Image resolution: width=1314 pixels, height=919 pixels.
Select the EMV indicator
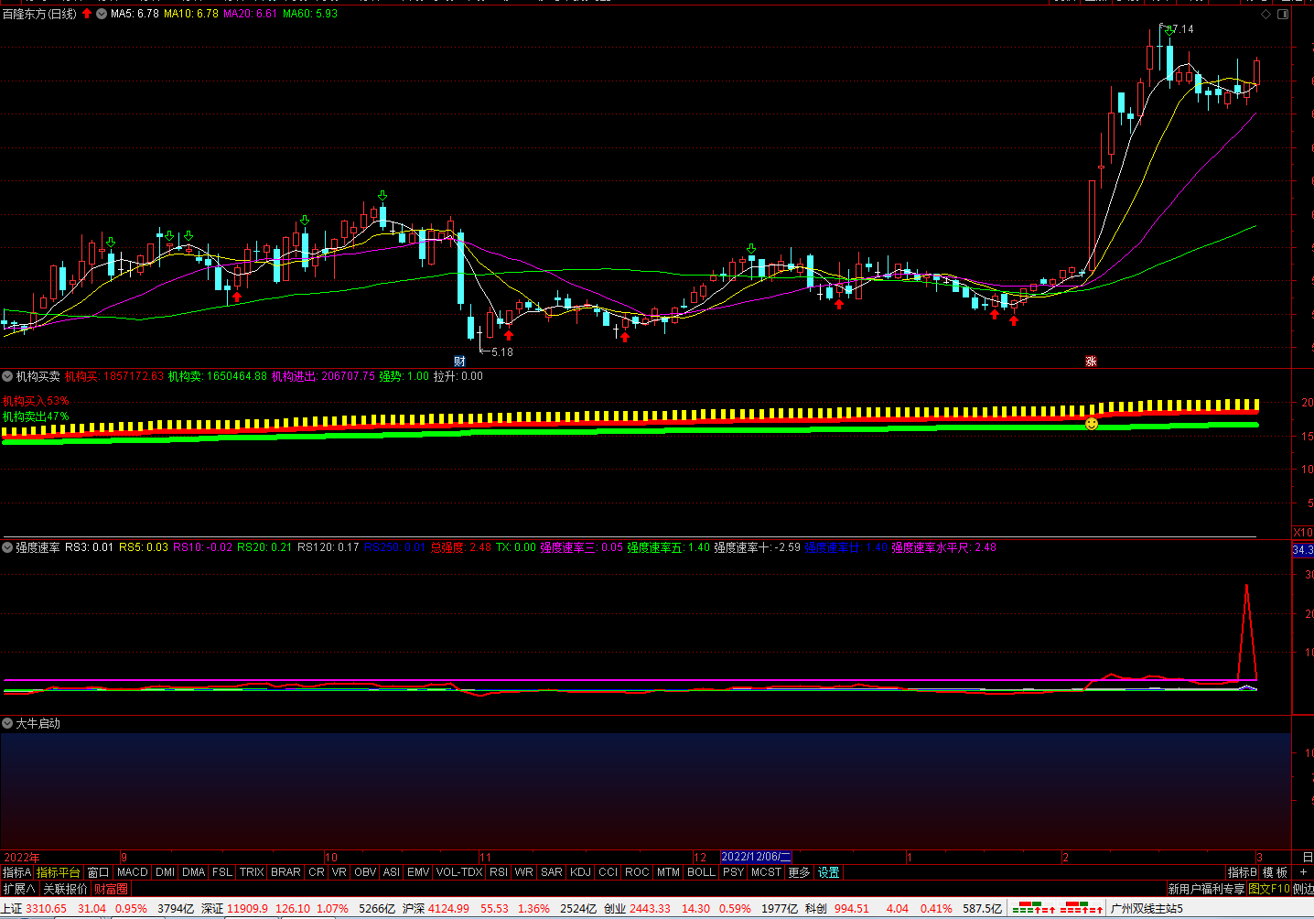click(x=418, y=872)
